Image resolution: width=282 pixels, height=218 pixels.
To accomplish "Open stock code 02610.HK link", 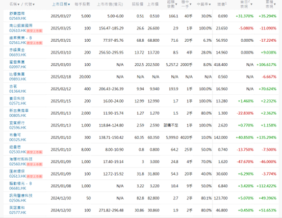I will (18, 31).
